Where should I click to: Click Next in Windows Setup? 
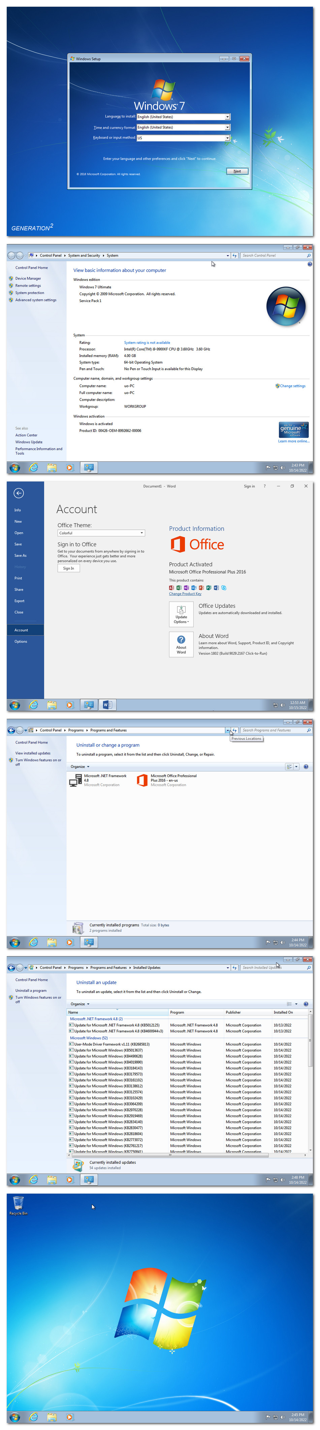[x=237, y=171]
